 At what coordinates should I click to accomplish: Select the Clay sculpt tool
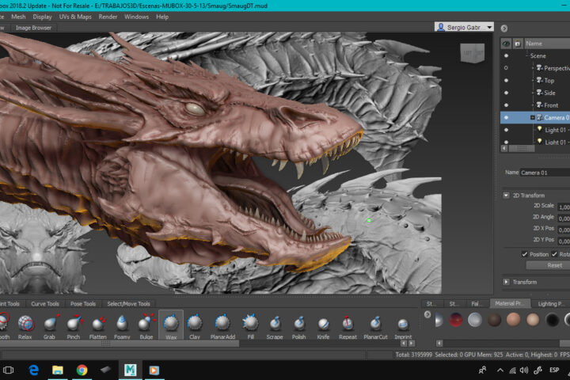[x=195, y=326]
